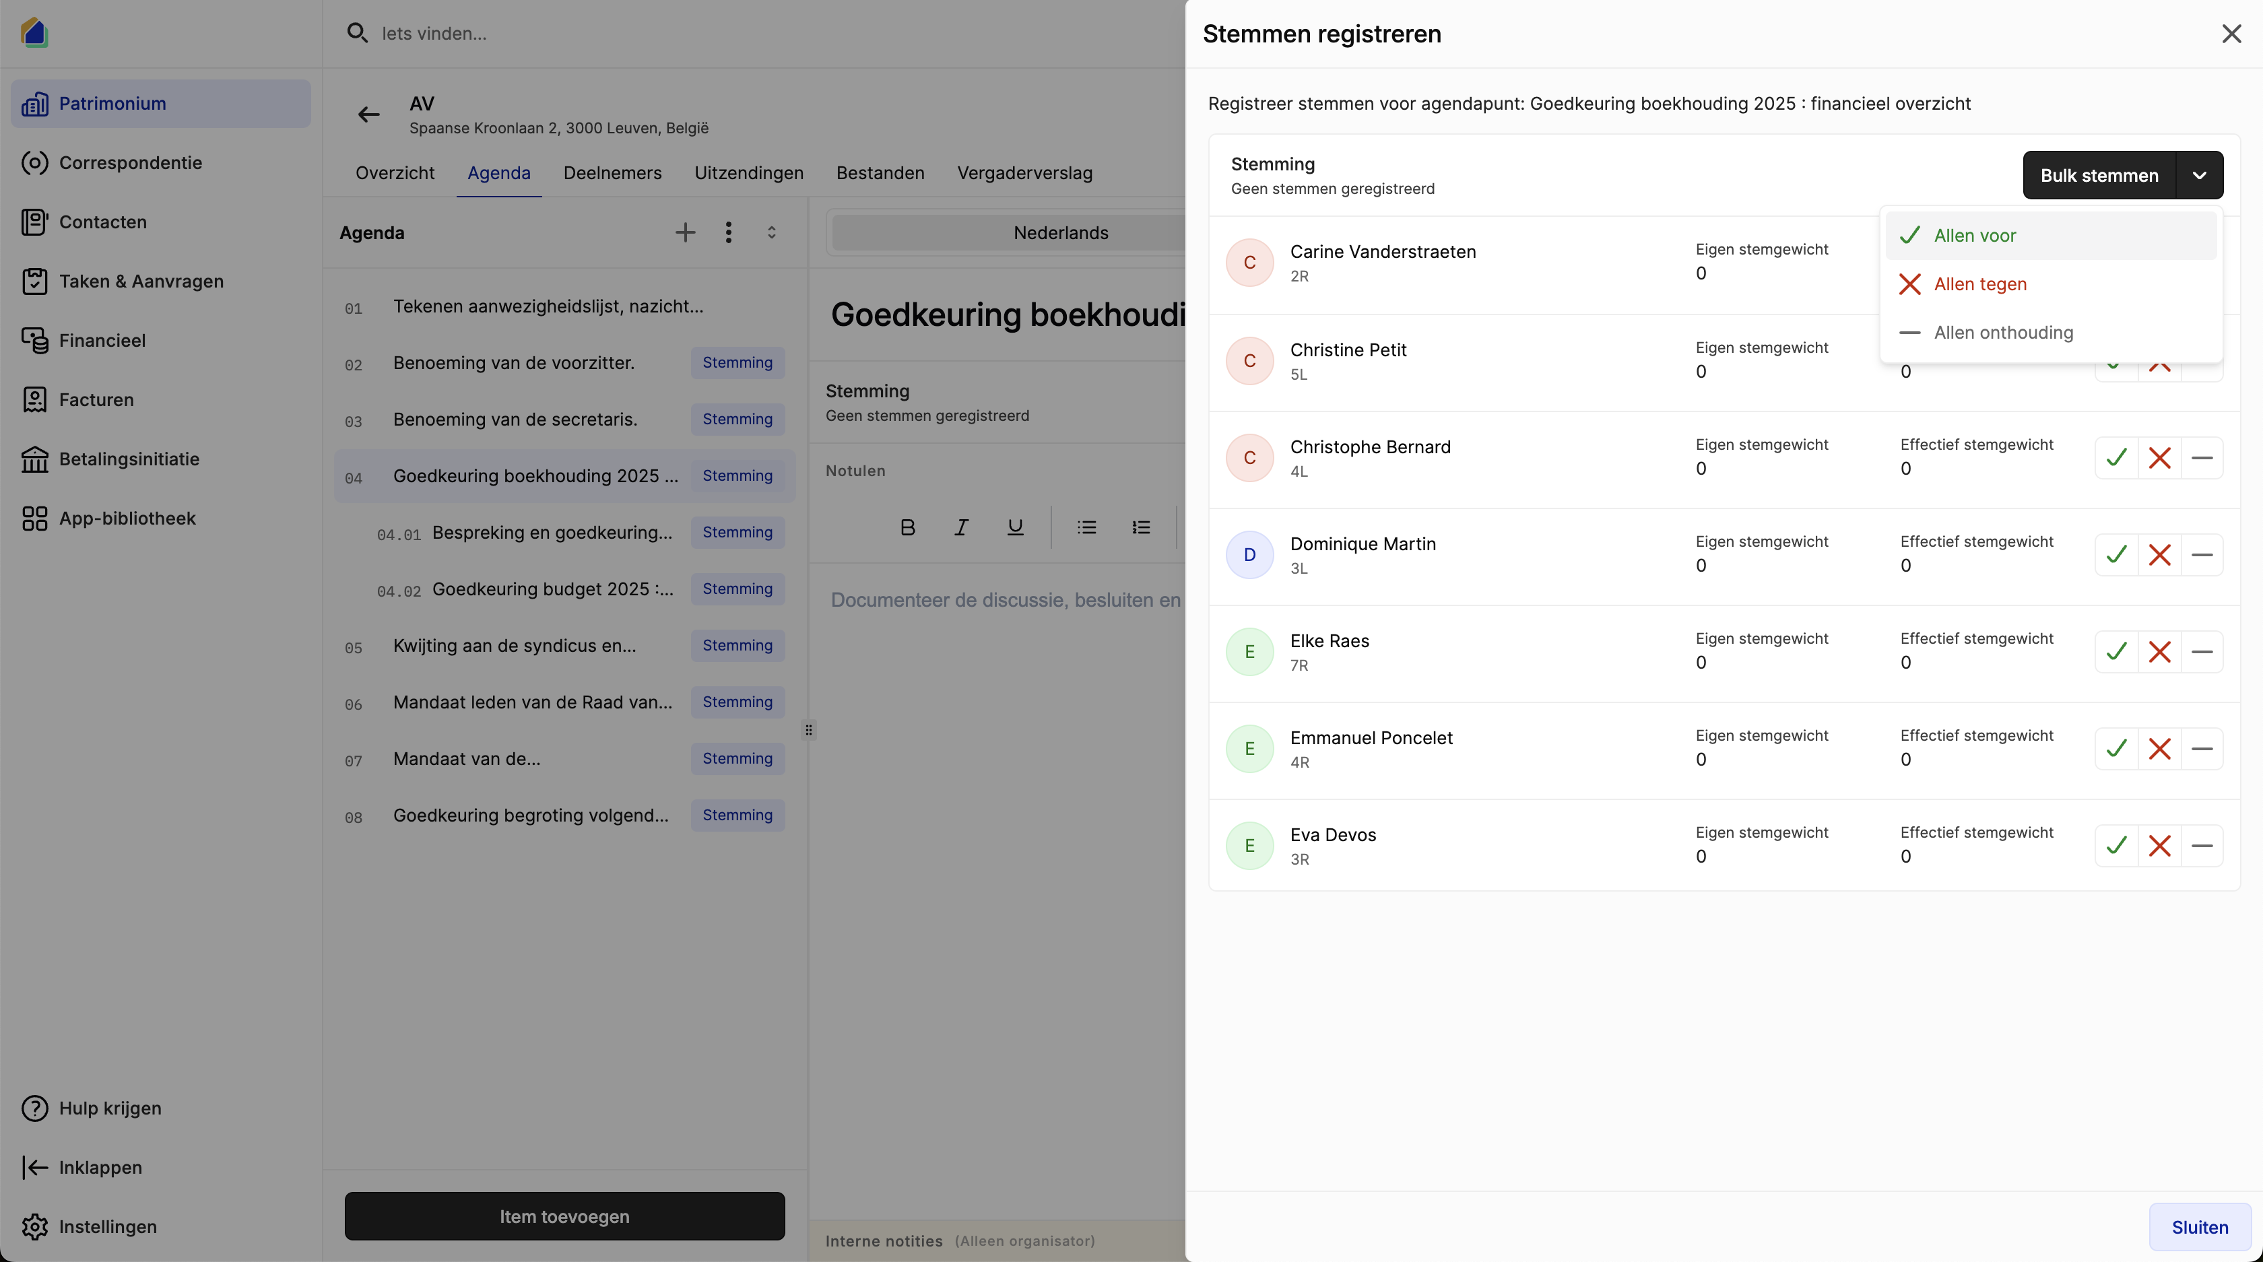Click the Sluiten button
The width and height of the screenshot is (2263, 1262).
(2200, 1227)
